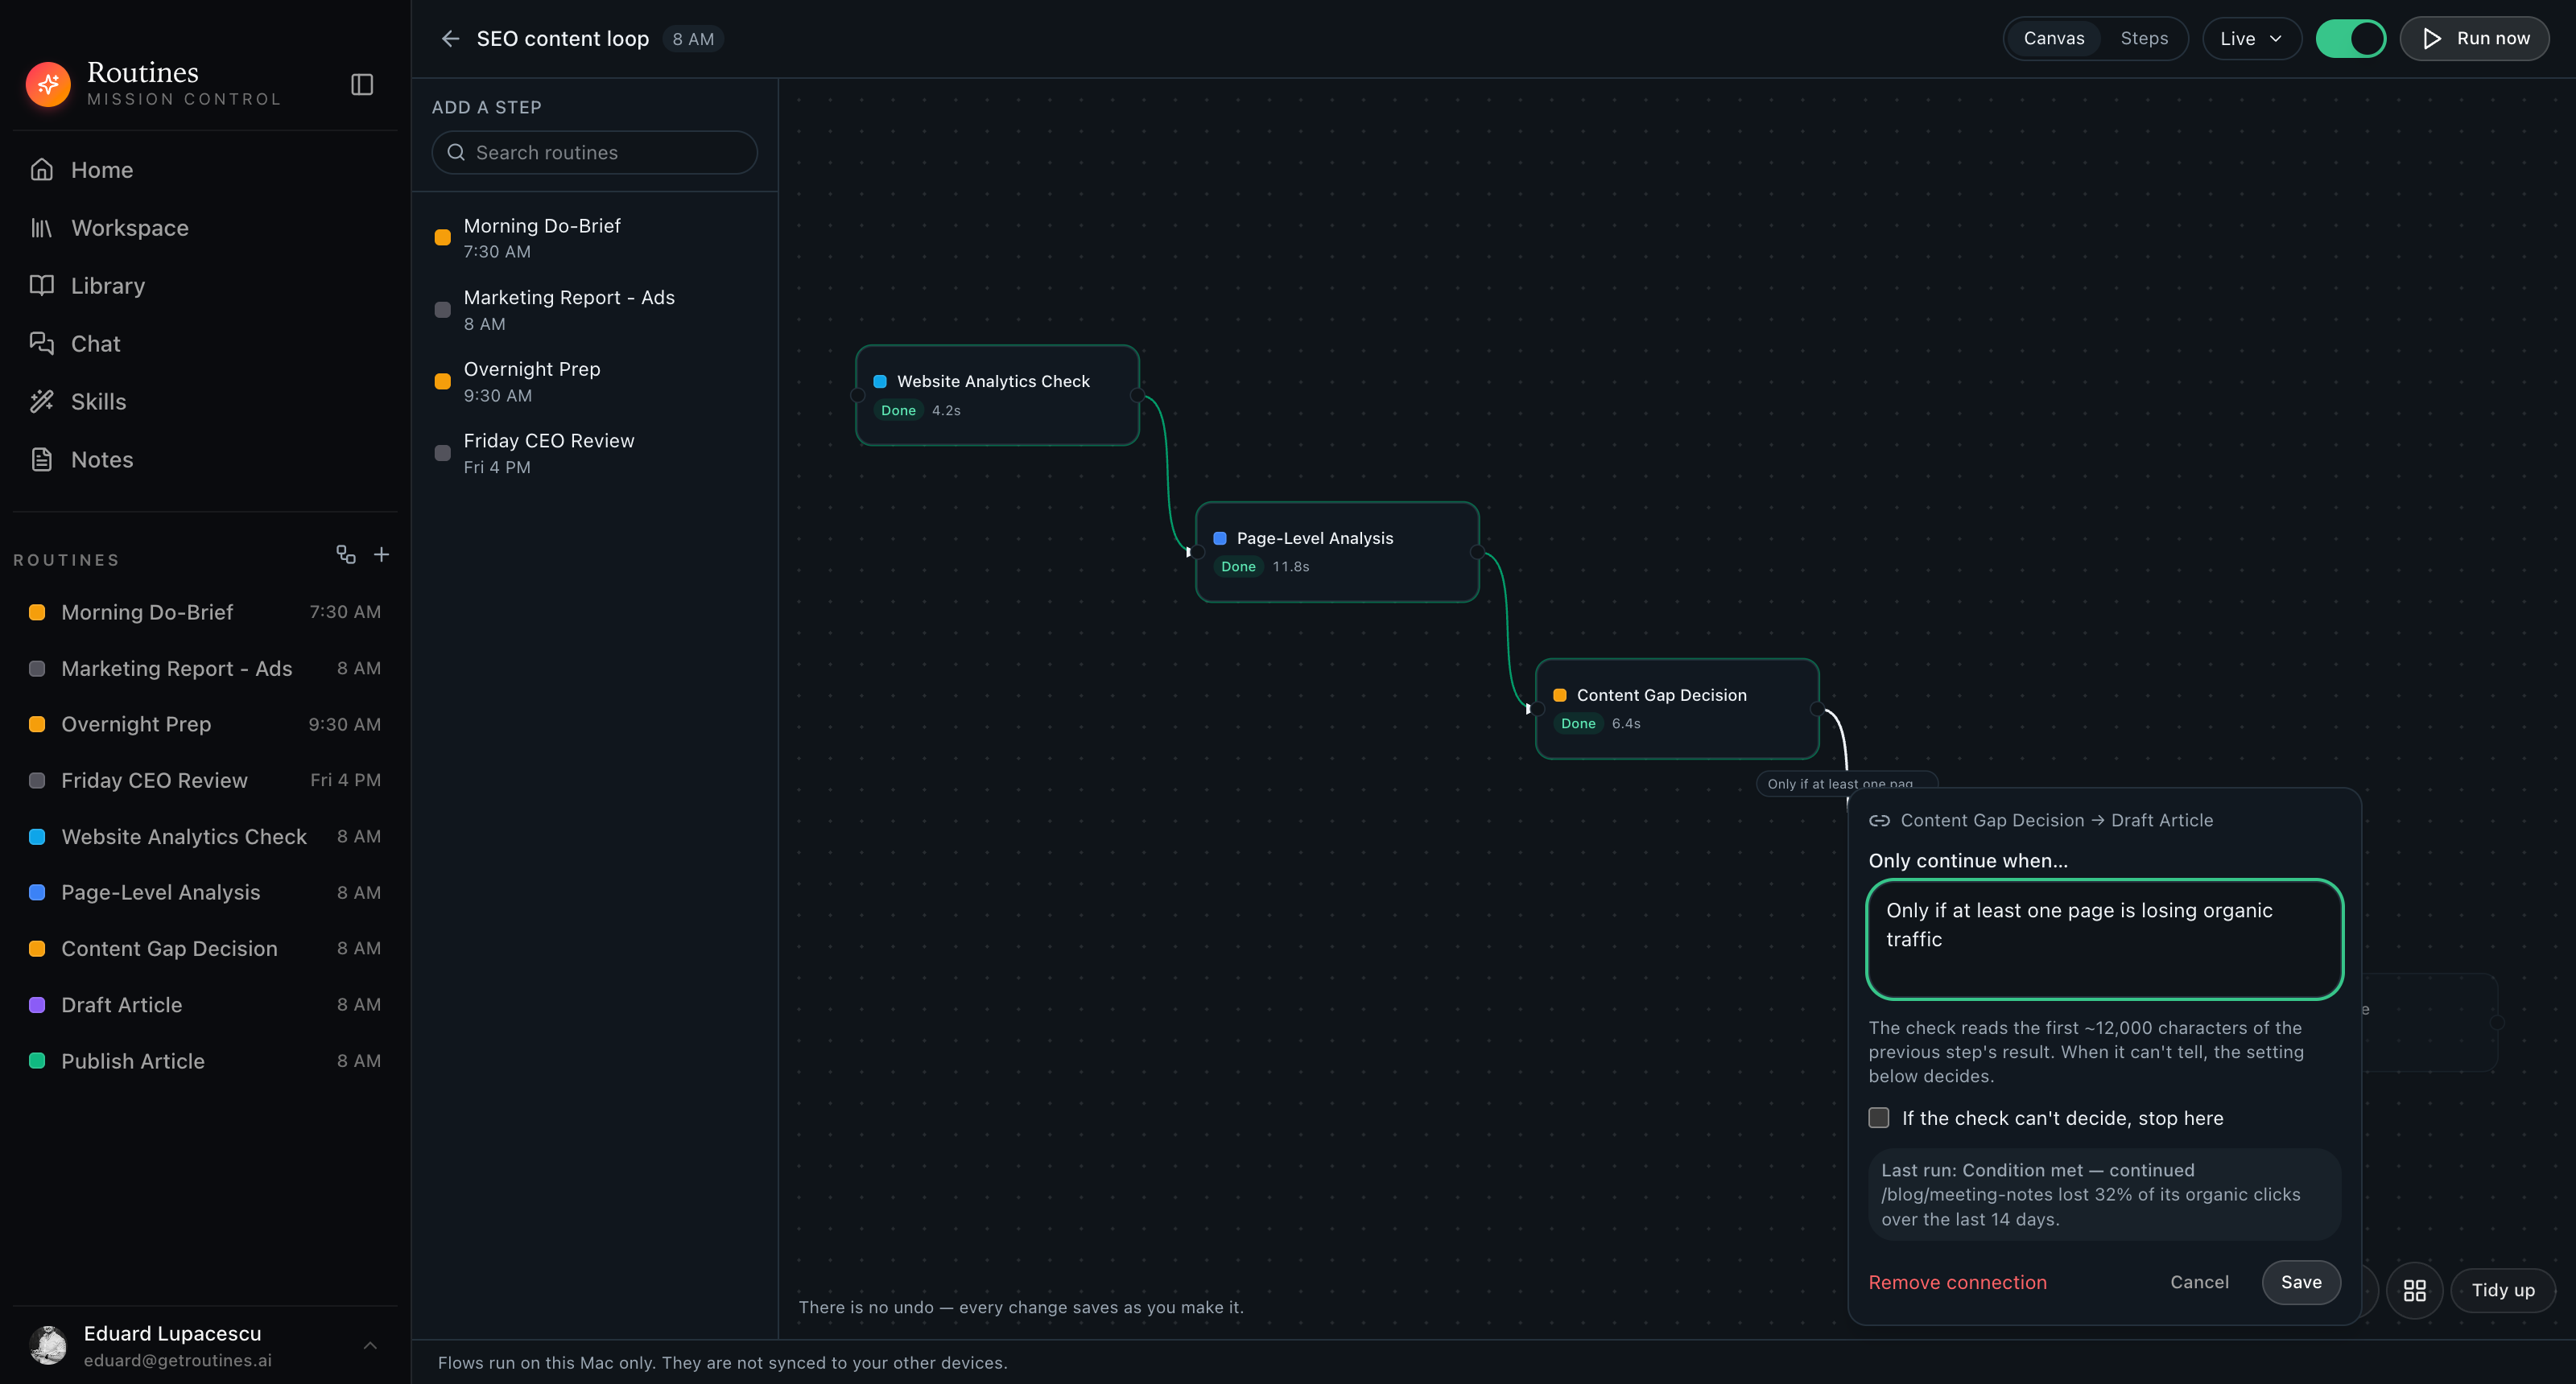Open Content Gap Decision routine
Image resolution: width=2576 pixels, height=1384 pixels.
pos(204,949)
